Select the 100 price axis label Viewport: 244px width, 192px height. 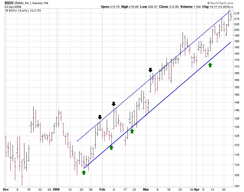pos(237,186)
